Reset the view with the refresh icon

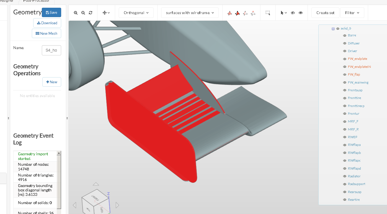click(x=91, y=13)
